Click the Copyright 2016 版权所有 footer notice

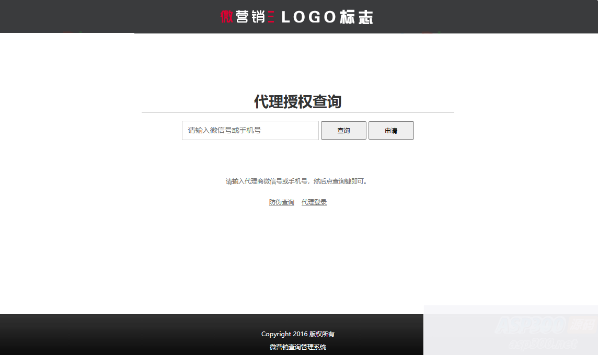298,334
